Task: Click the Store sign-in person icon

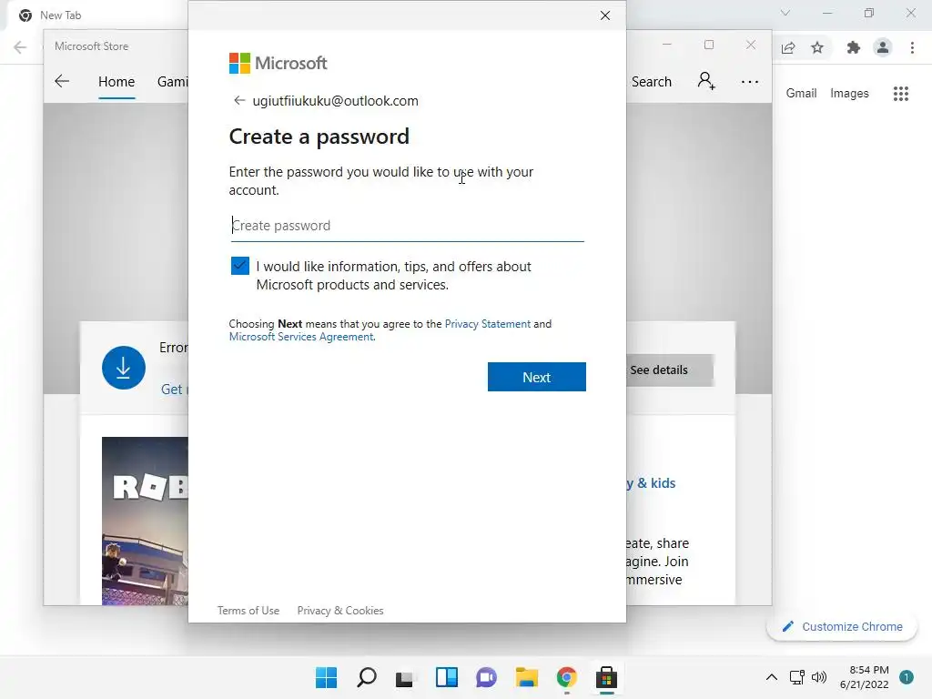Action: [706, 81]
